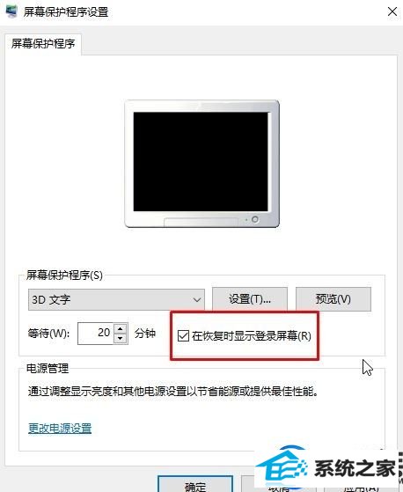Open the 更改电源设置 link
This screenshot has width=403, height=492.
point(60,428)
